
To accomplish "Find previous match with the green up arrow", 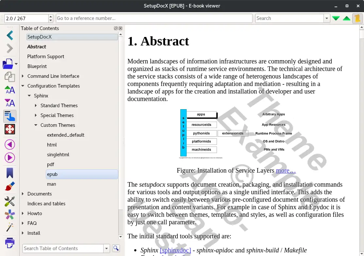I will pyautogui.click(x=347, y=18).
